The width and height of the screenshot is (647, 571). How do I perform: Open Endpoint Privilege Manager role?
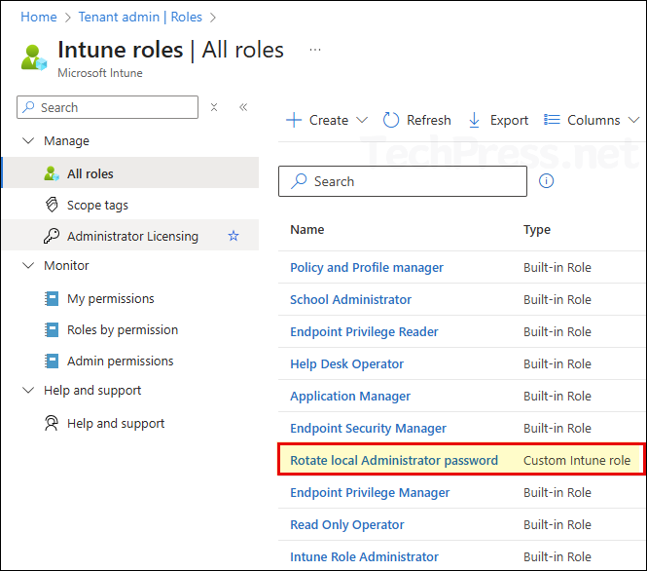click(x=370, y=492)
